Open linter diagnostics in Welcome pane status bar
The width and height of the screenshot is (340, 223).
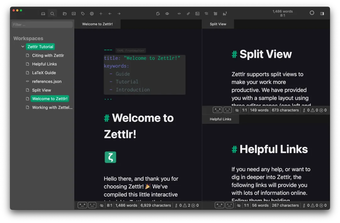tap(187, 205)
